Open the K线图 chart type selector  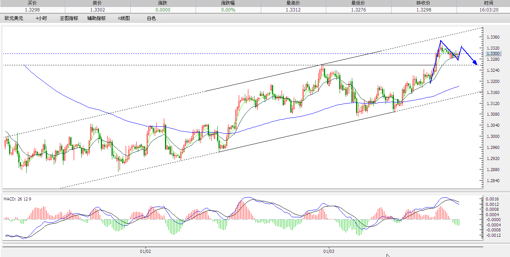click(x=123, y=18)
